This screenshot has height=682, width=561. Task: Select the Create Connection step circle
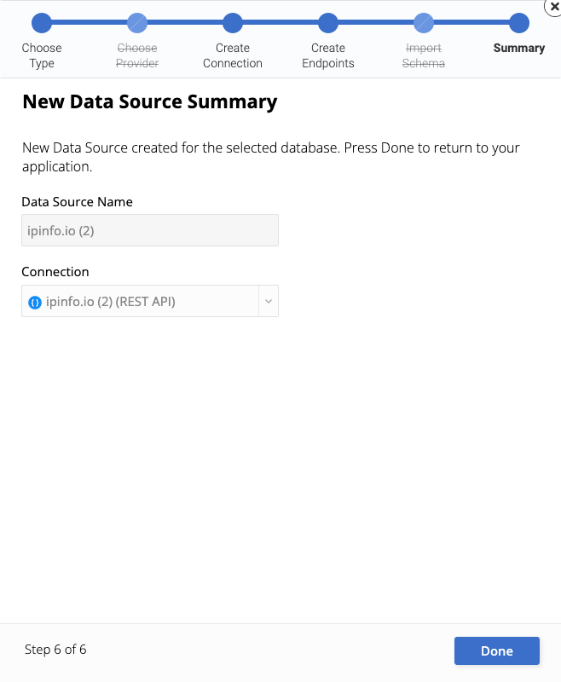tap(233, 23)
